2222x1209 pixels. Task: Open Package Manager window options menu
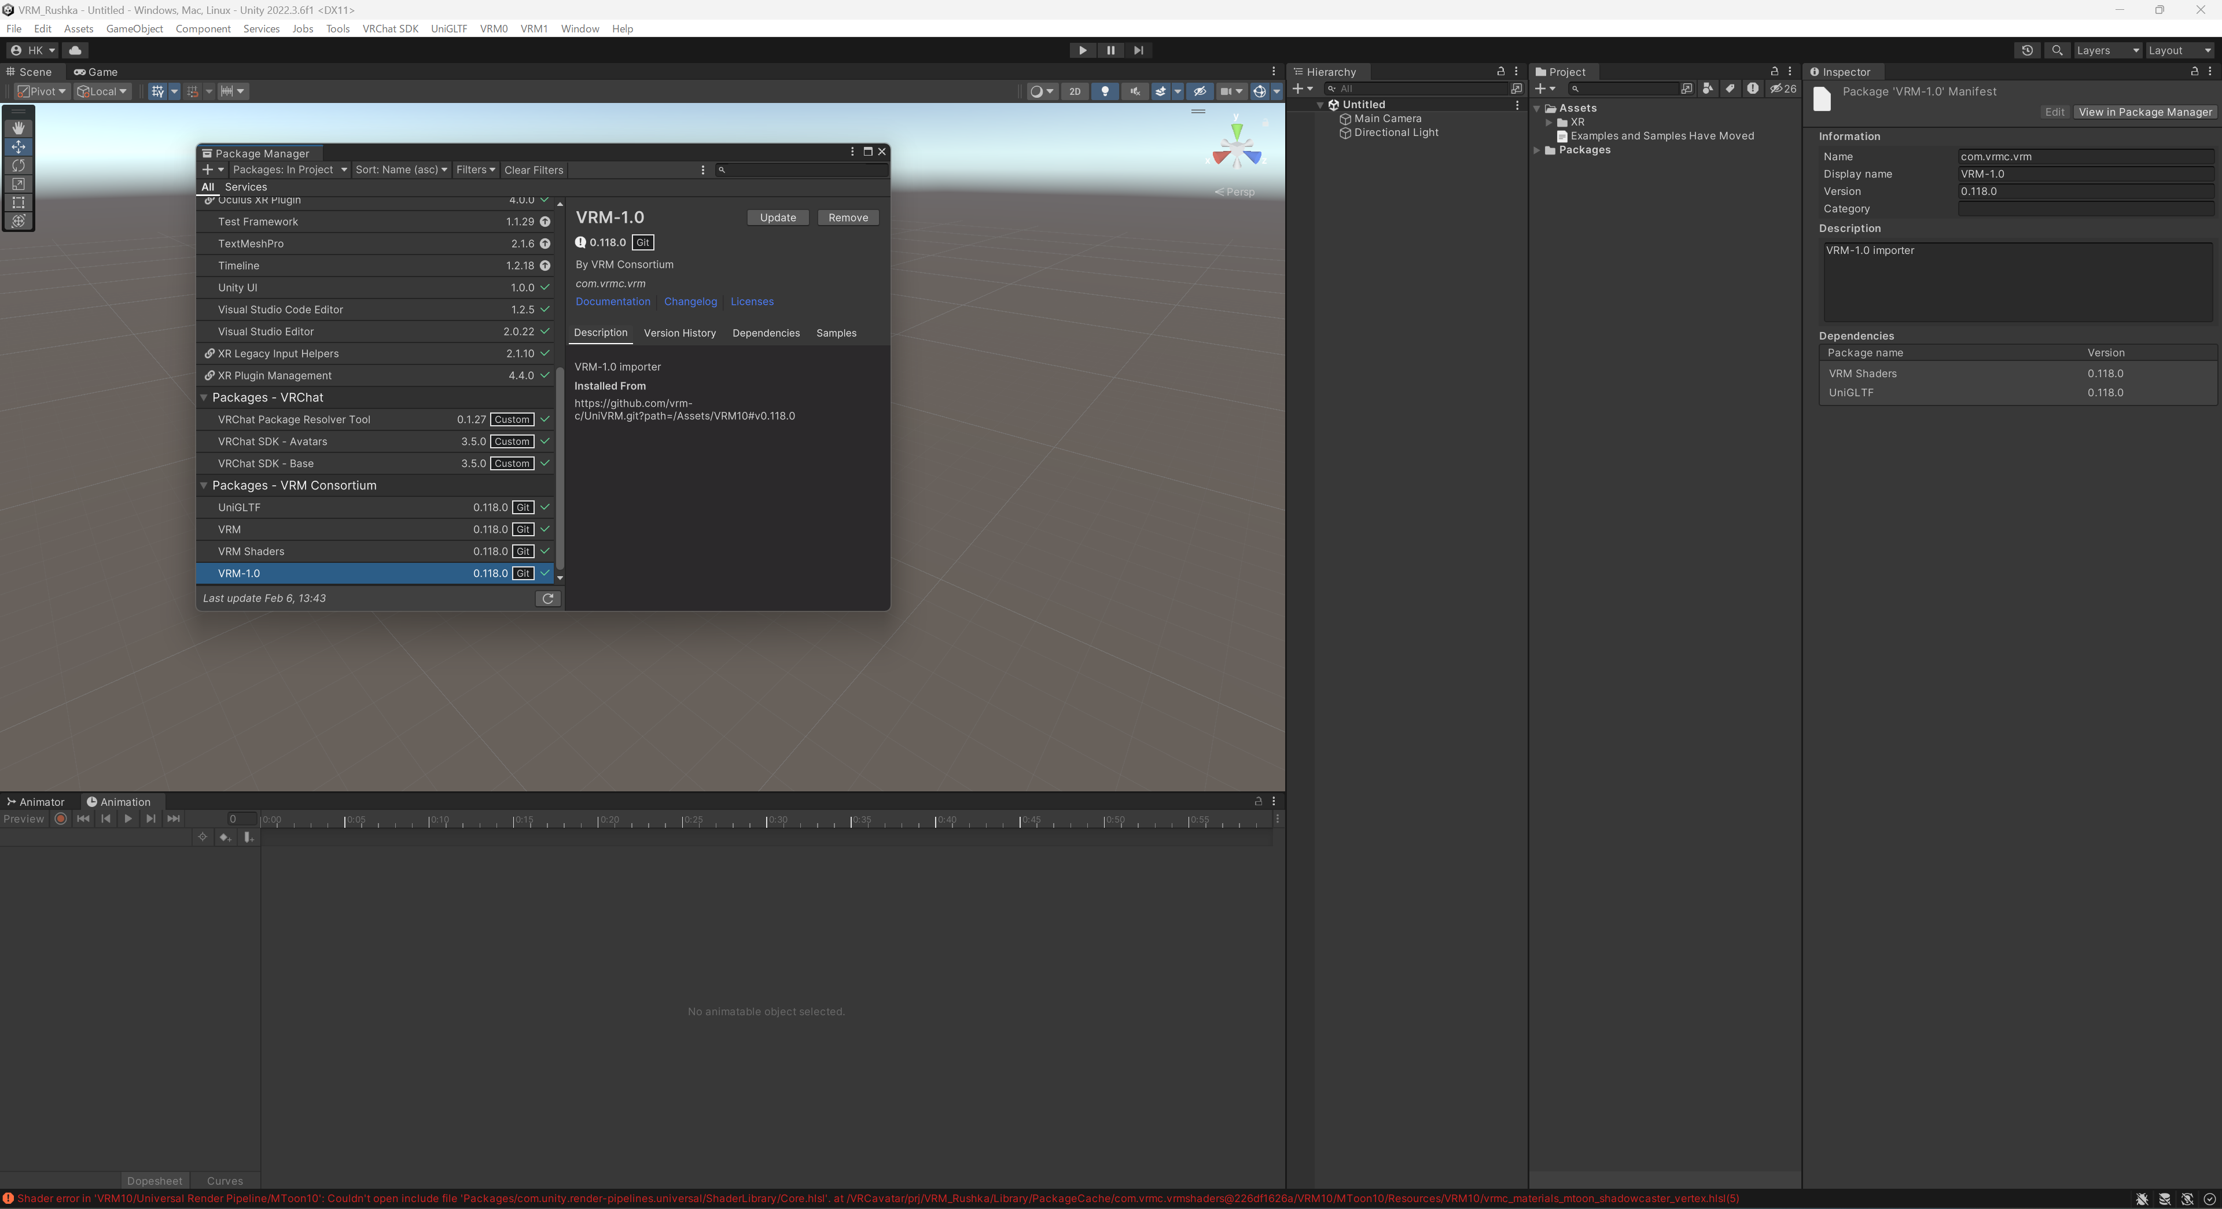click(x=852, y=152)
